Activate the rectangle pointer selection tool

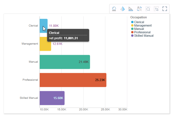(x=156, y=9)
